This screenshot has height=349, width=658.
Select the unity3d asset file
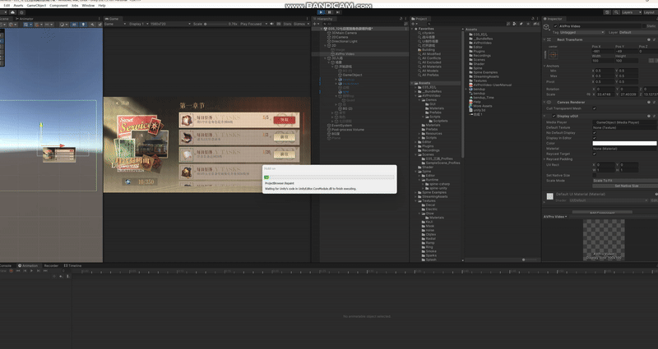tap(479, 110)
